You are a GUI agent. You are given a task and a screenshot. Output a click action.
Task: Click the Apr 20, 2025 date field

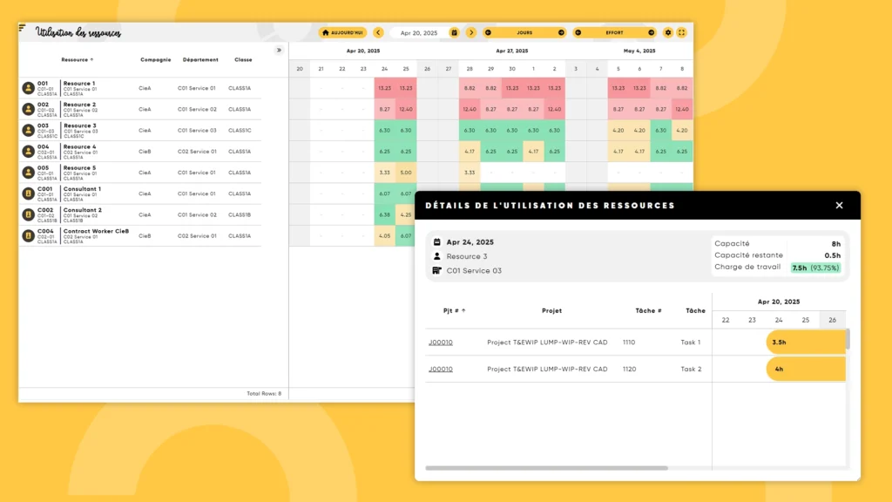click(x=419, y=32)
